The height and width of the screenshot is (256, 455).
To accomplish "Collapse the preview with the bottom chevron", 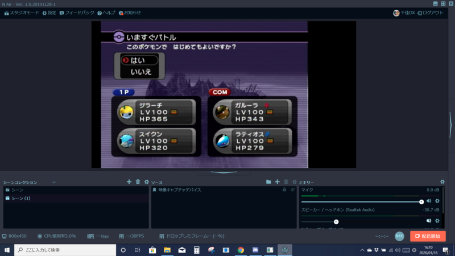I will [x=224, y=172].
